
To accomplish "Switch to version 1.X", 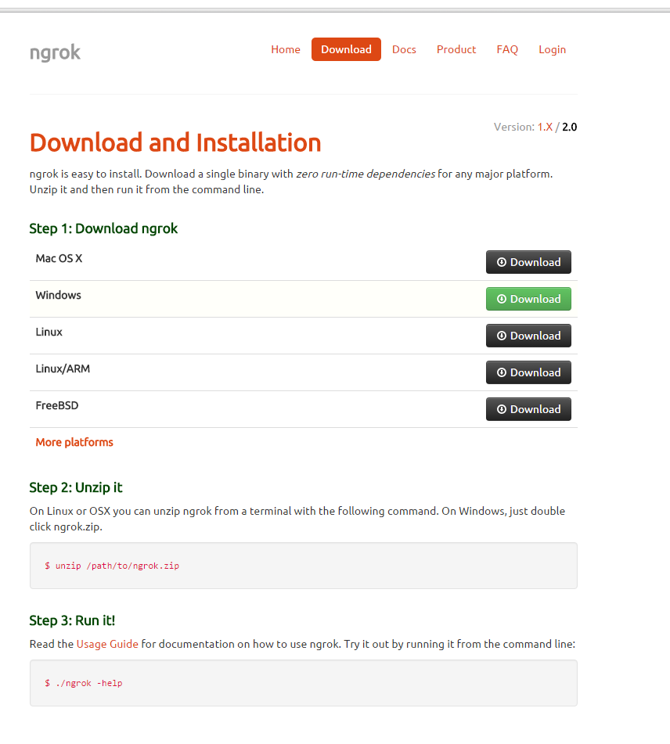I will tap(545, 127).
